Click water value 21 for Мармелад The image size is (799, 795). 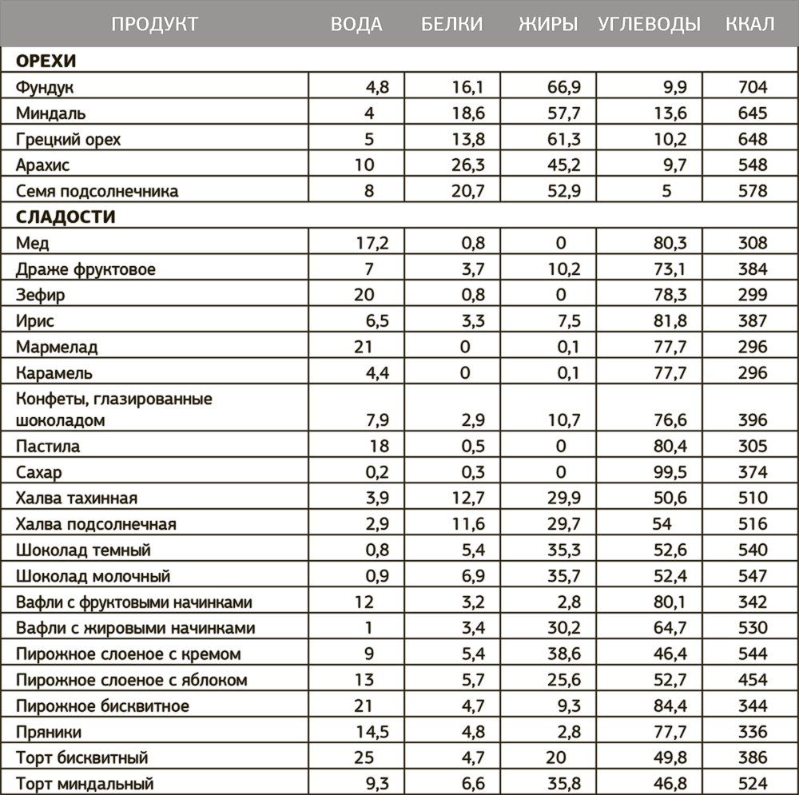(364, 347)
